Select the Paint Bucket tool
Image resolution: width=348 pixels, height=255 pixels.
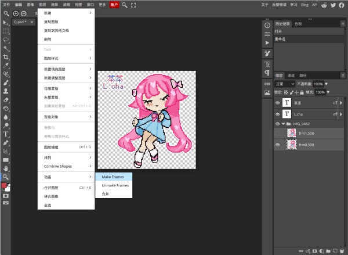click(6, 109)
